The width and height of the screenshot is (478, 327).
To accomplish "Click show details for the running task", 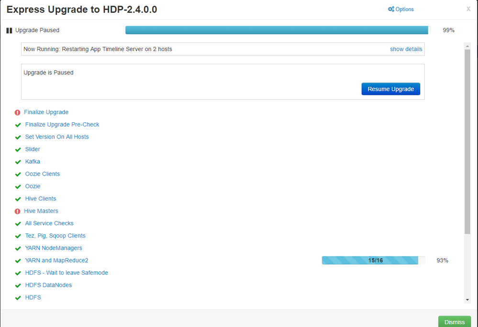I will click(406, 49).
